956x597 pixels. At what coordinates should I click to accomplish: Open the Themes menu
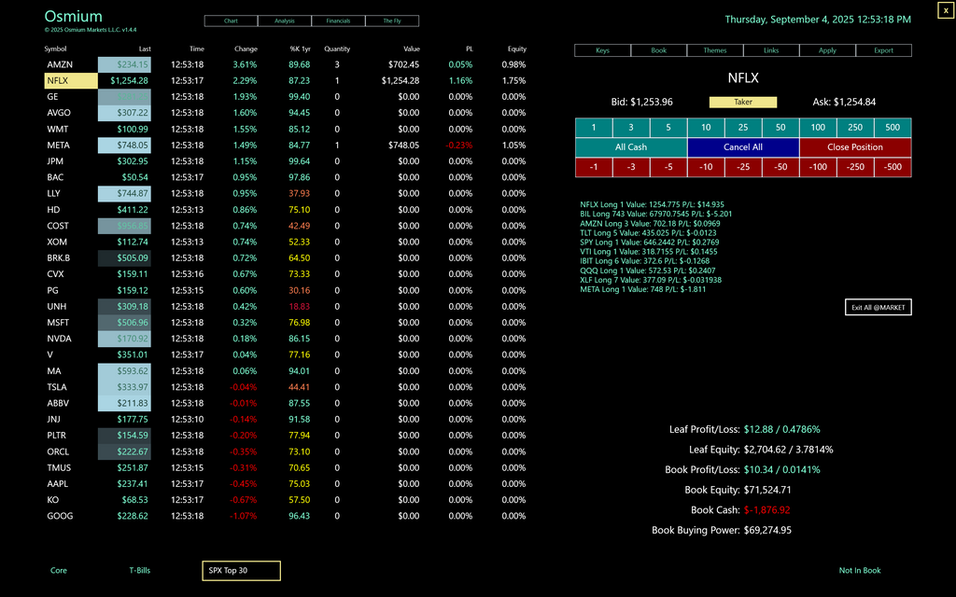coord(715,50)
